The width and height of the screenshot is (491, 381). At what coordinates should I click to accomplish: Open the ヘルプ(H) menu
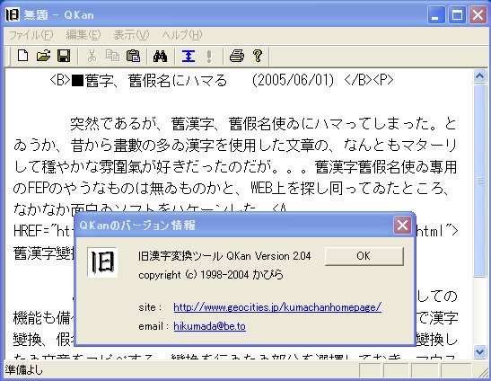click(182, 35)
